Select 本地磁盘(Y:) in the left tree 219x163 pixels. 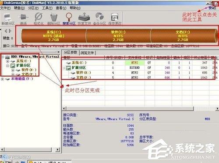(x=22, y=79)
